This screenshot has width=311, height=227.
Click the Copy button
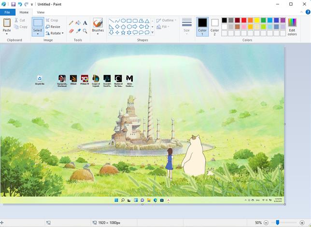coord(21,27)
